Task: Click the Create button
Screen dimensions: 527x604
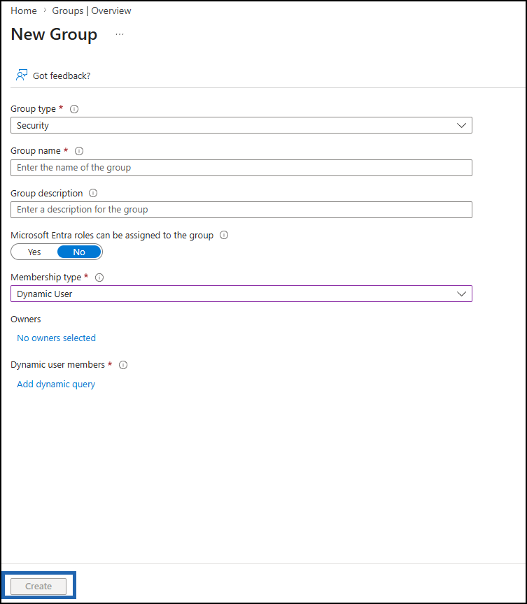Action: [38, 587]
